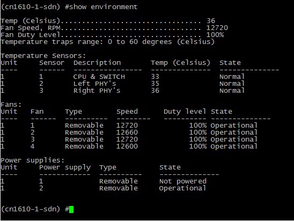The width and height of the screenshot is (294, 221).
Task: Click the Operational state of fan 3
Action: 234,139
